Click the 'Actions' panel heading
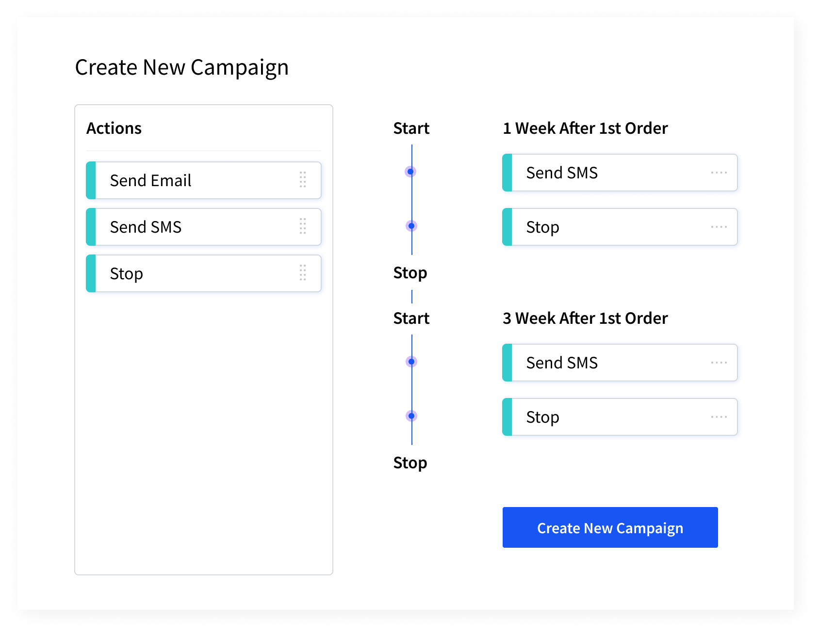 114,128
